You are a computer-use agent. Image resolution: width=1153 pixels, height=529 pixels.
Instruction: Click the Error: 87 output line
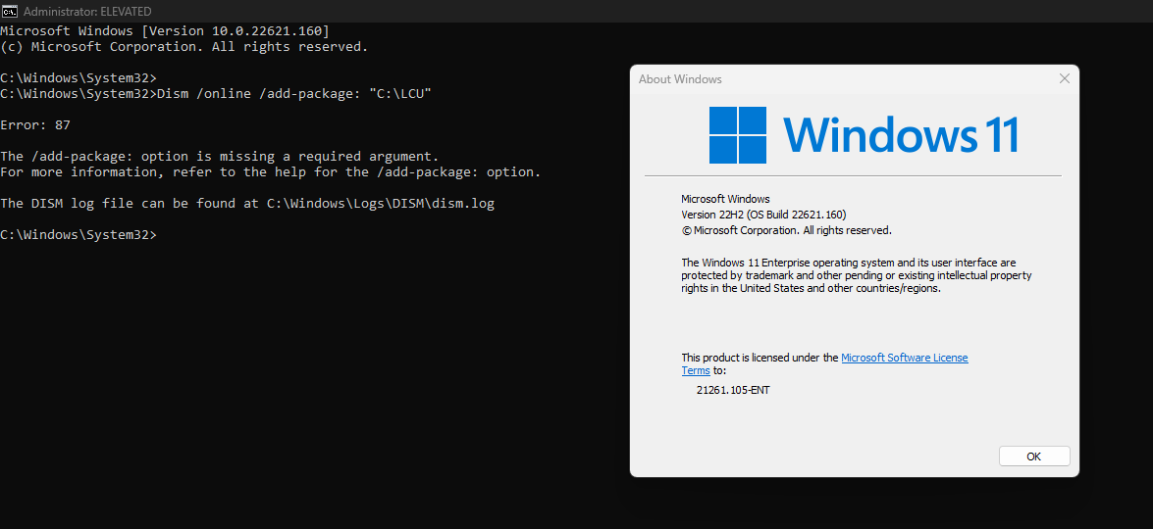[35, 124]
